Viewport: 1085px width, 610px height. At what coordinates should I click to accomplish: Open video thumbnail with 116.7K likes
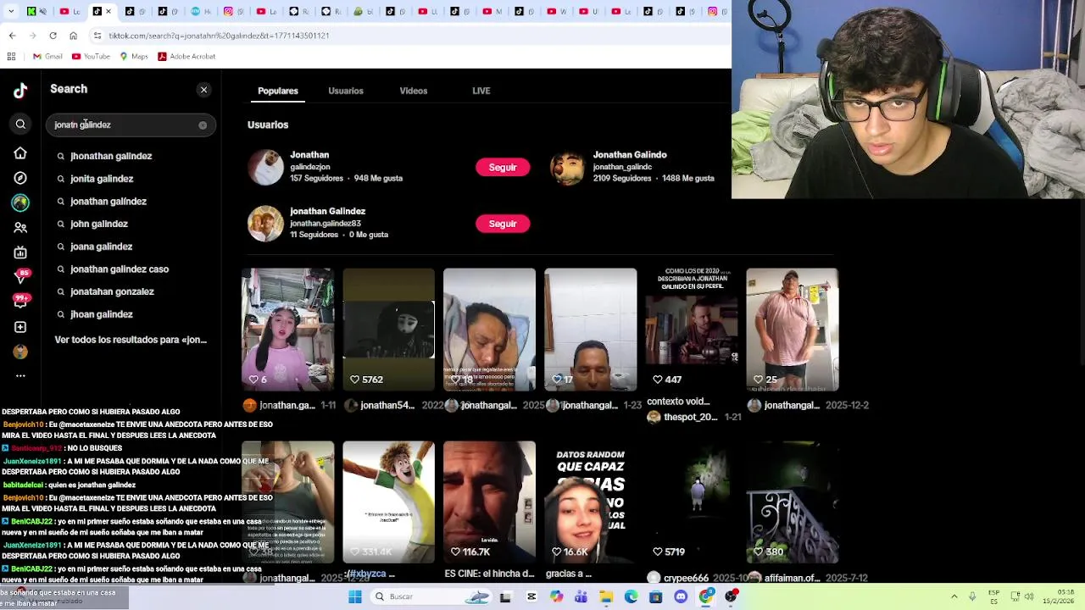[489, 502]
